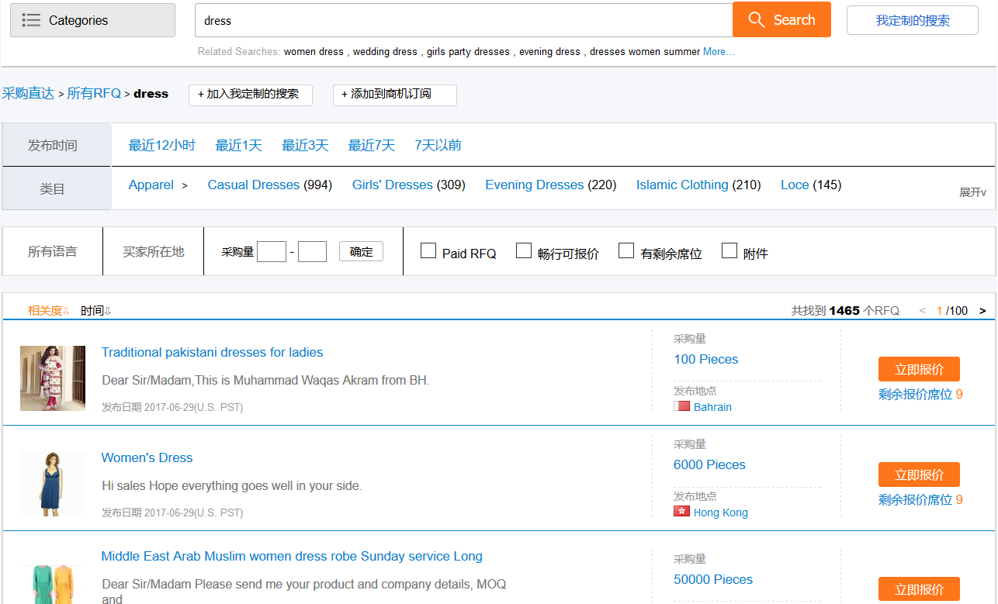Go to previous results page arrow

(922, 310)
